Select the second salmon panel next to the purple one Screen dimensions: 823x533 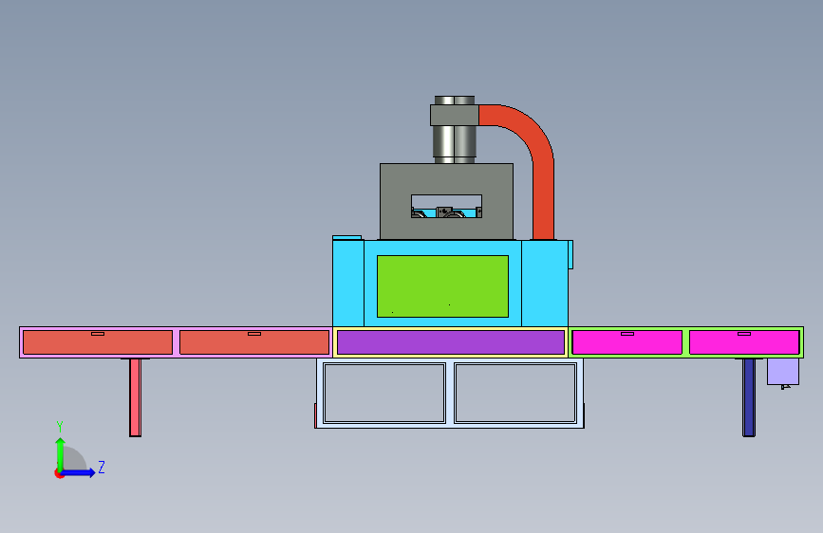[x=254, y=342]
